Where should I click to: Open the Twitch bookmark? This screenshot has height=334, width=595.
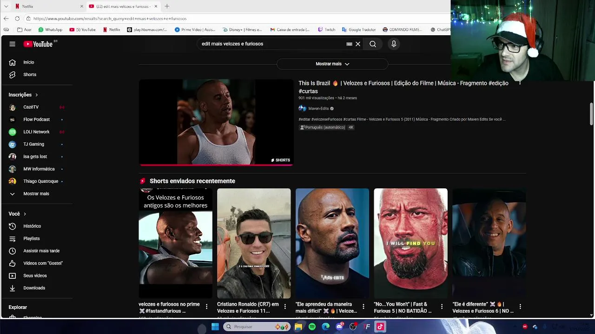(x=326, y=30)
